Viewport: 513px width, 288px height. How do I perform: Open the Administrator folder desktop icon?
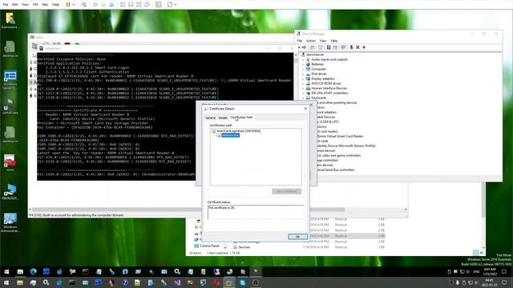pos(10,21)
